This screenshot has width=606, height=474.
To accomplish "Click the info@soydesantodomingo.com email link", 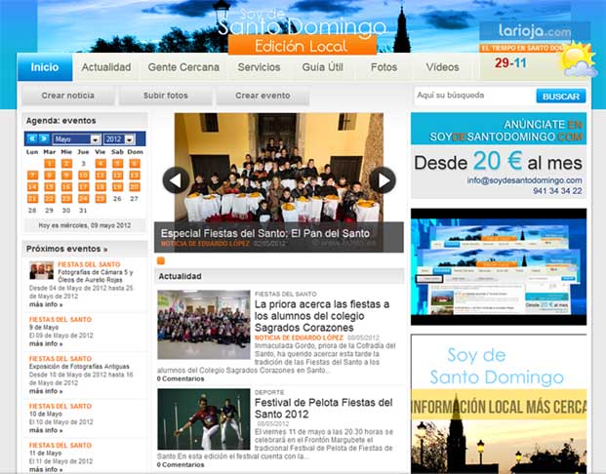I will (x=524, y=180).
